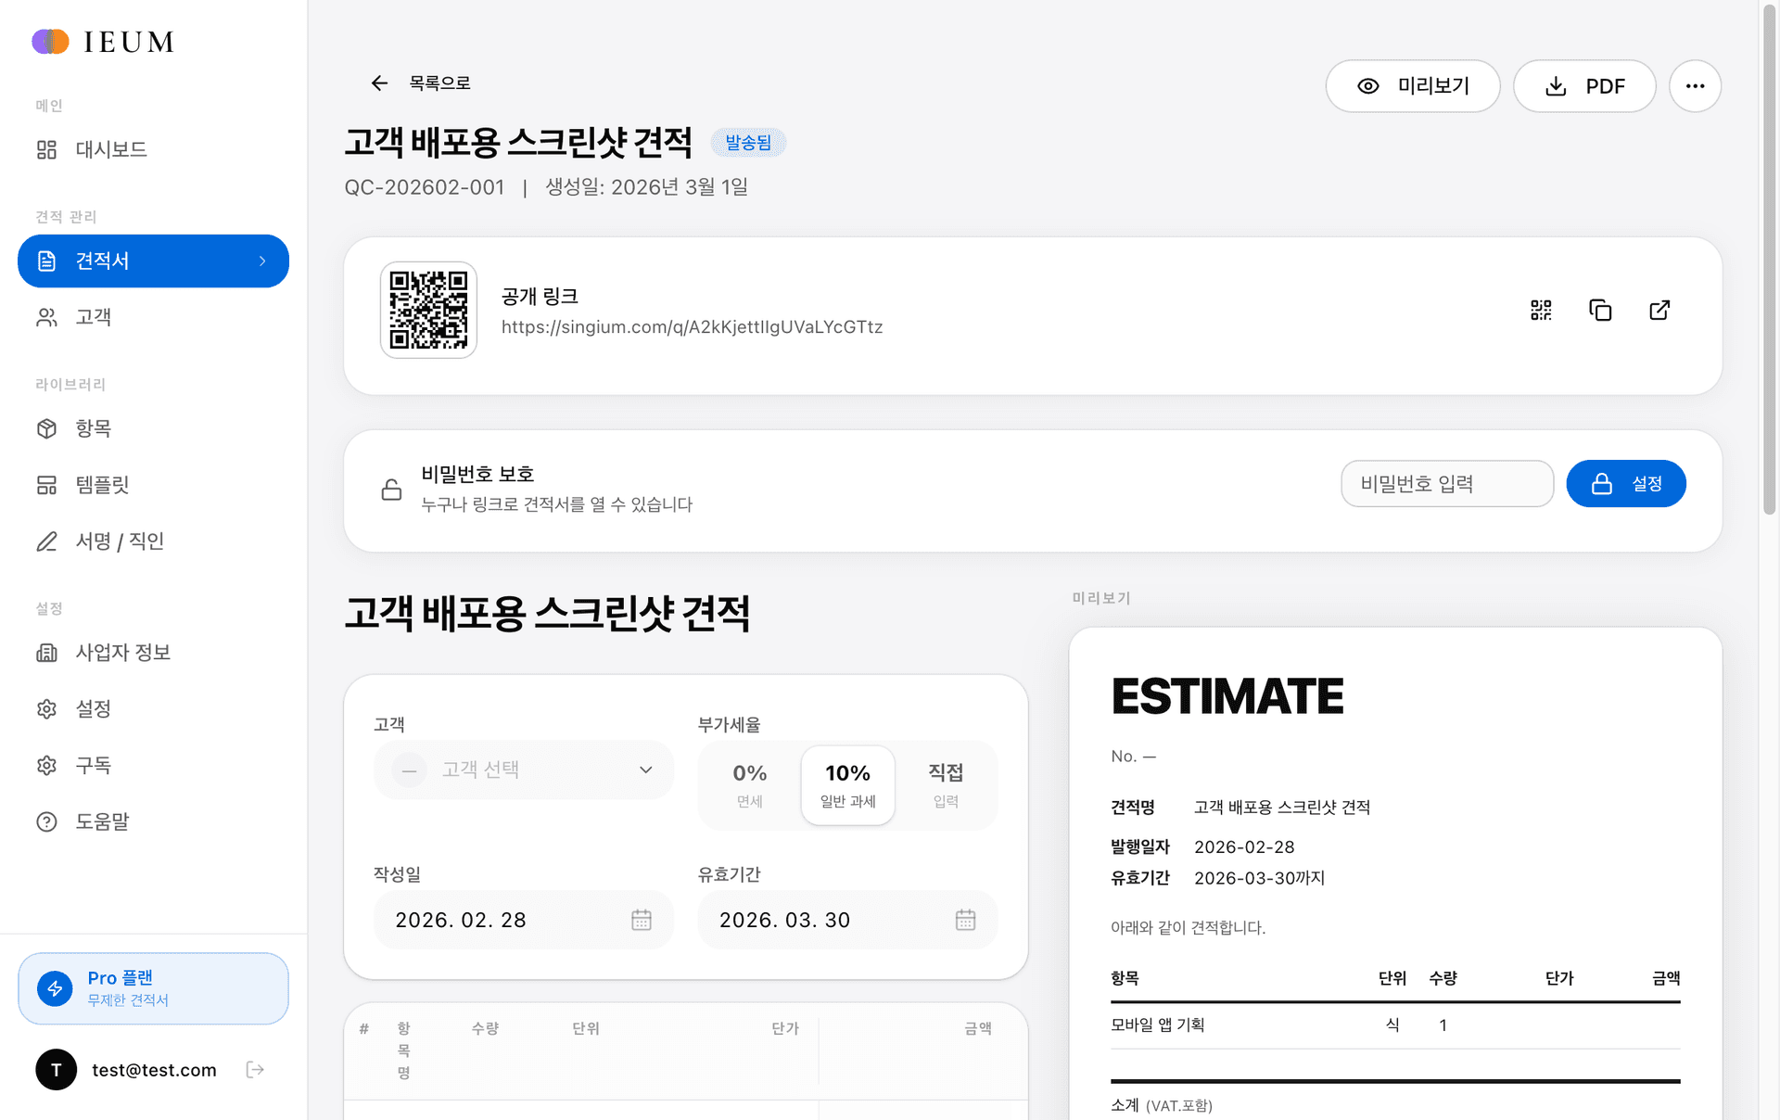Select the 10% 일반 과세 tax rate
The image size is (1780, 1120).
[x=847, y=784]
